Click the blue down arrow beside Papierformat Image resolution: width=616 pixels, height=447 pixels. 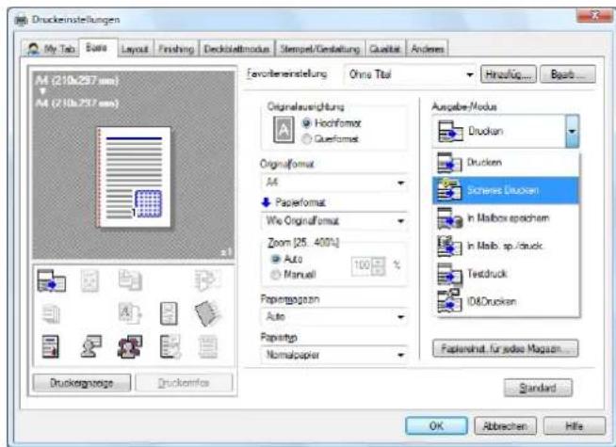click(x=266, y=202)
